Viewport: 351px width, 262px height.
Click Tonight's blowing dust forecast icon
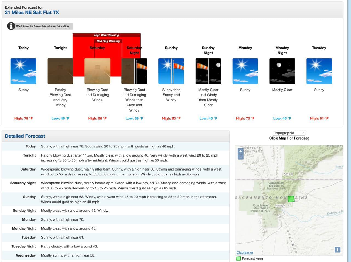pos(60,71)
